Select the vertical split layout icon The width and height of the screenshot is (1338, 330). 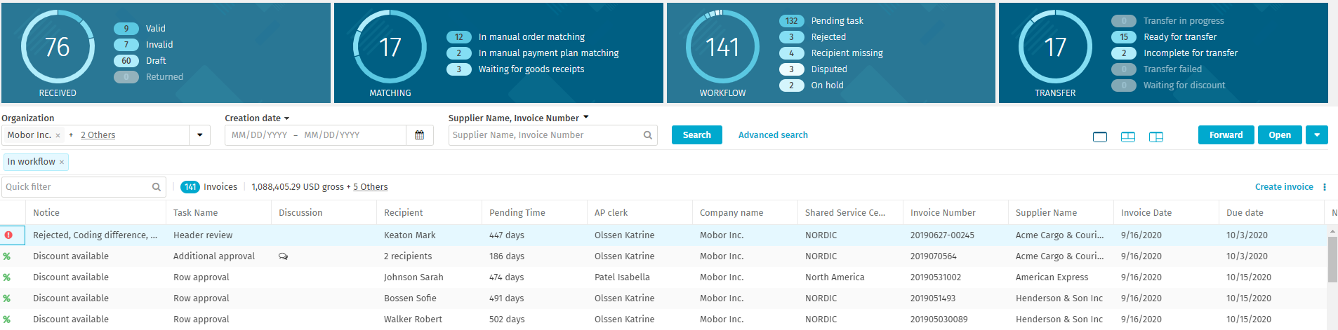1156,137
